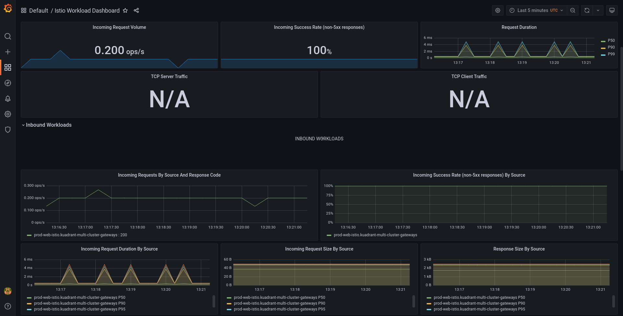This screenshot has width=623, height=316.
Task: Click the Request Size By Source legend scrollbar
Action: pos(413,301)
